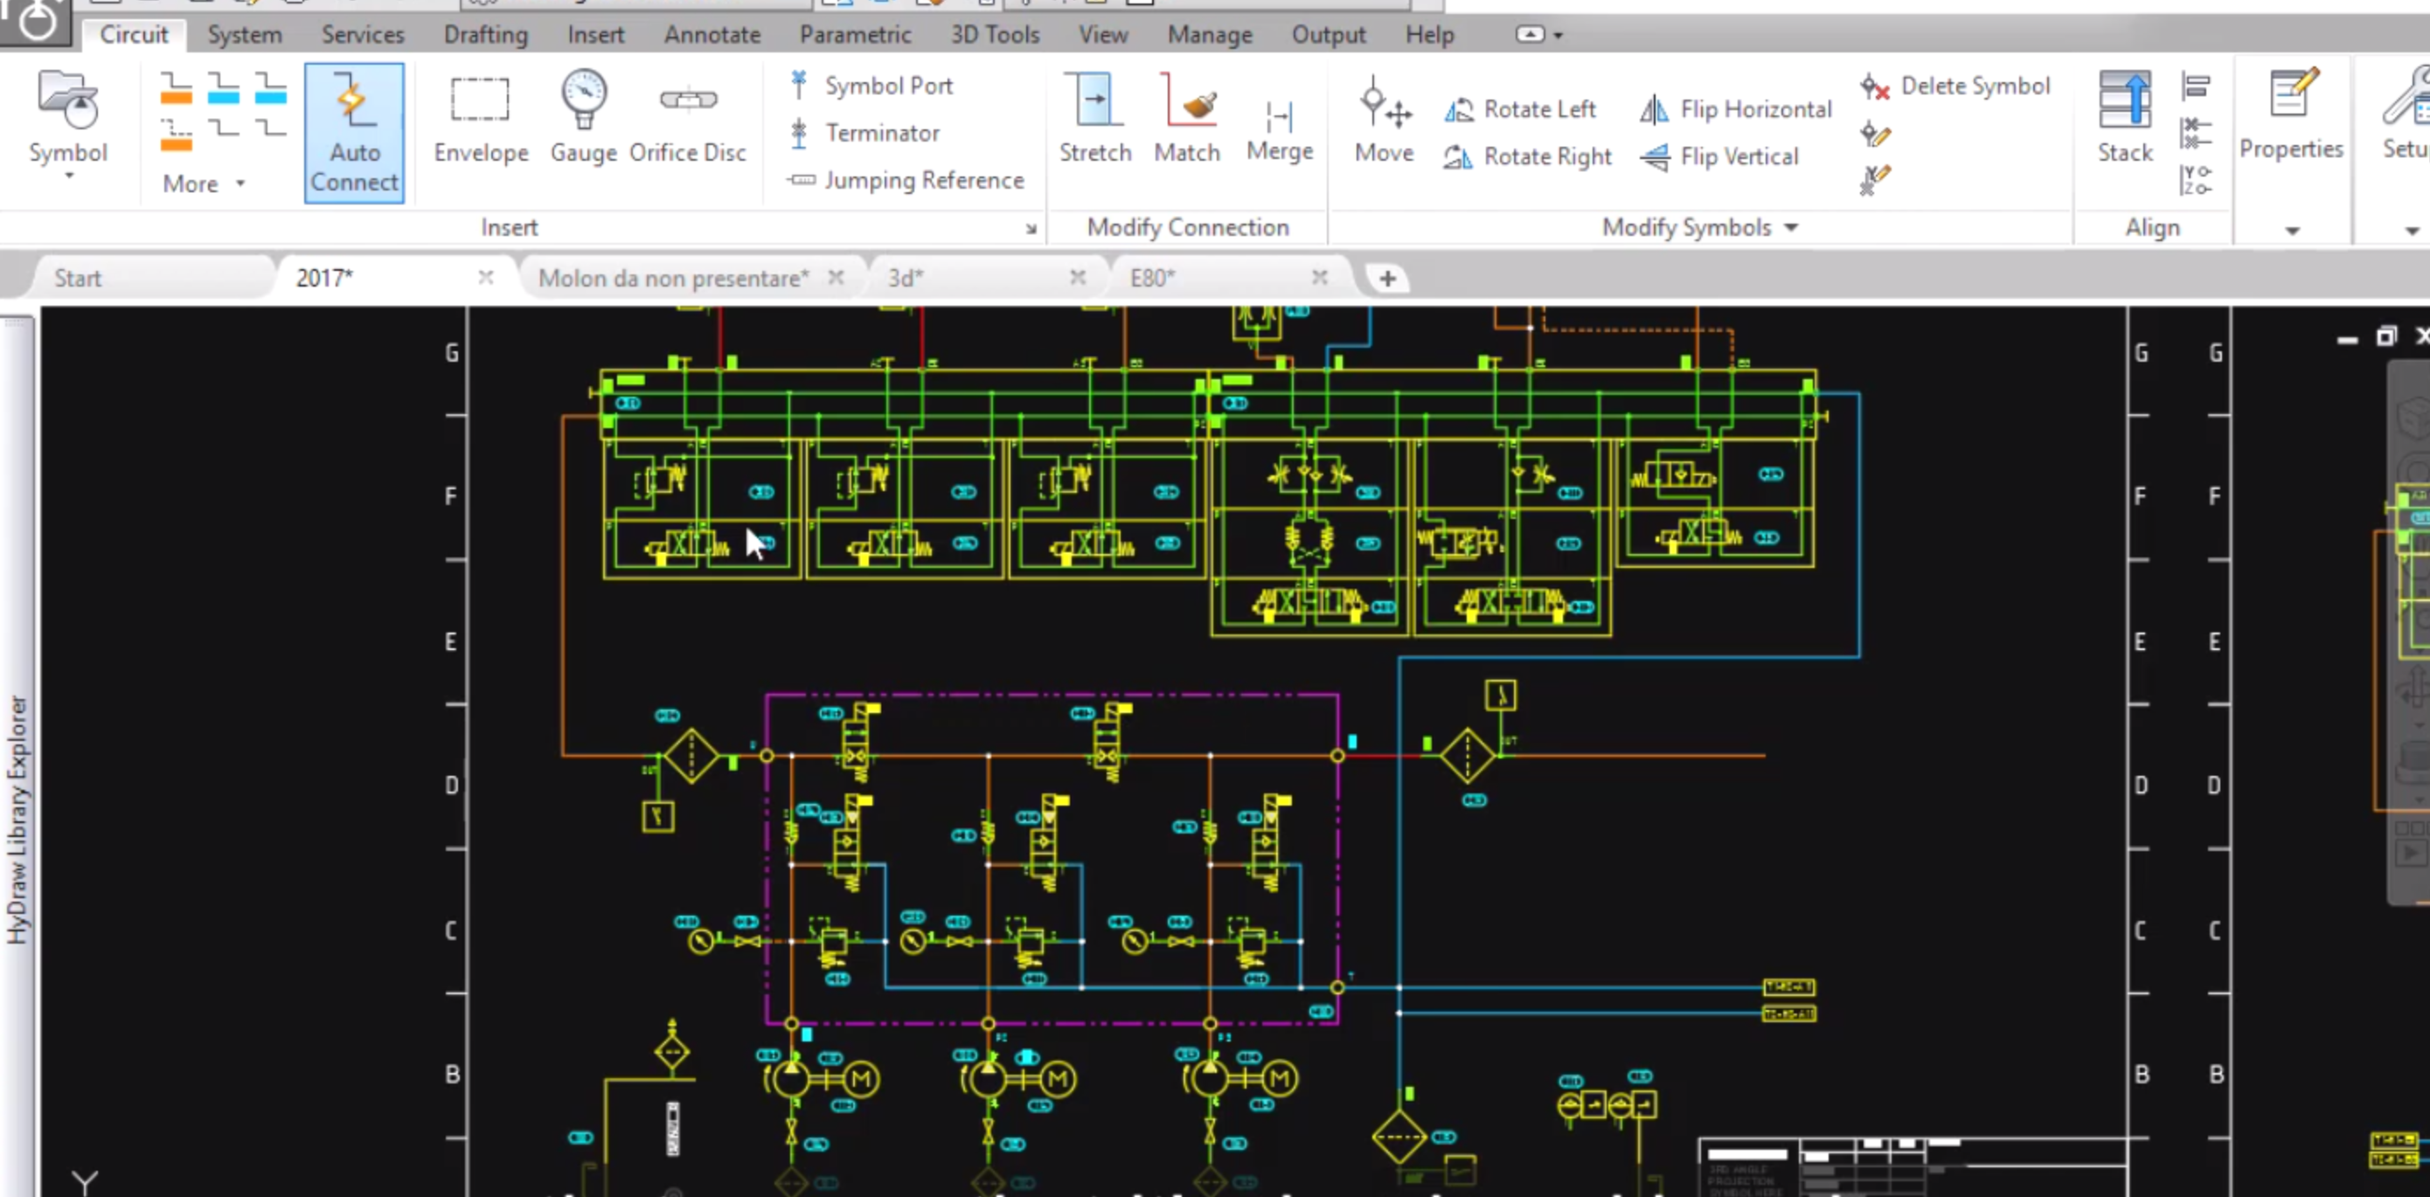Open the Insert panel dialog launcher
The image size is (2430, 1197).
coord(1031,228)
